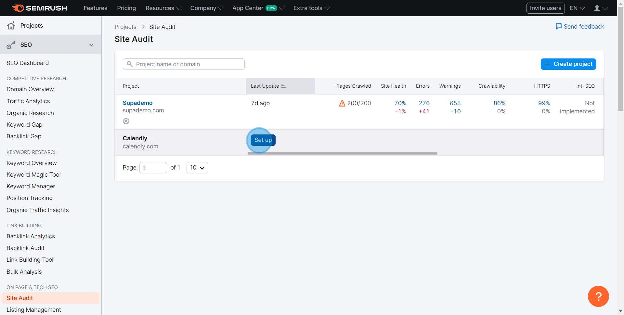Go to Domain Overview
This screenshot has height=315, width=624.
point(30,89)
